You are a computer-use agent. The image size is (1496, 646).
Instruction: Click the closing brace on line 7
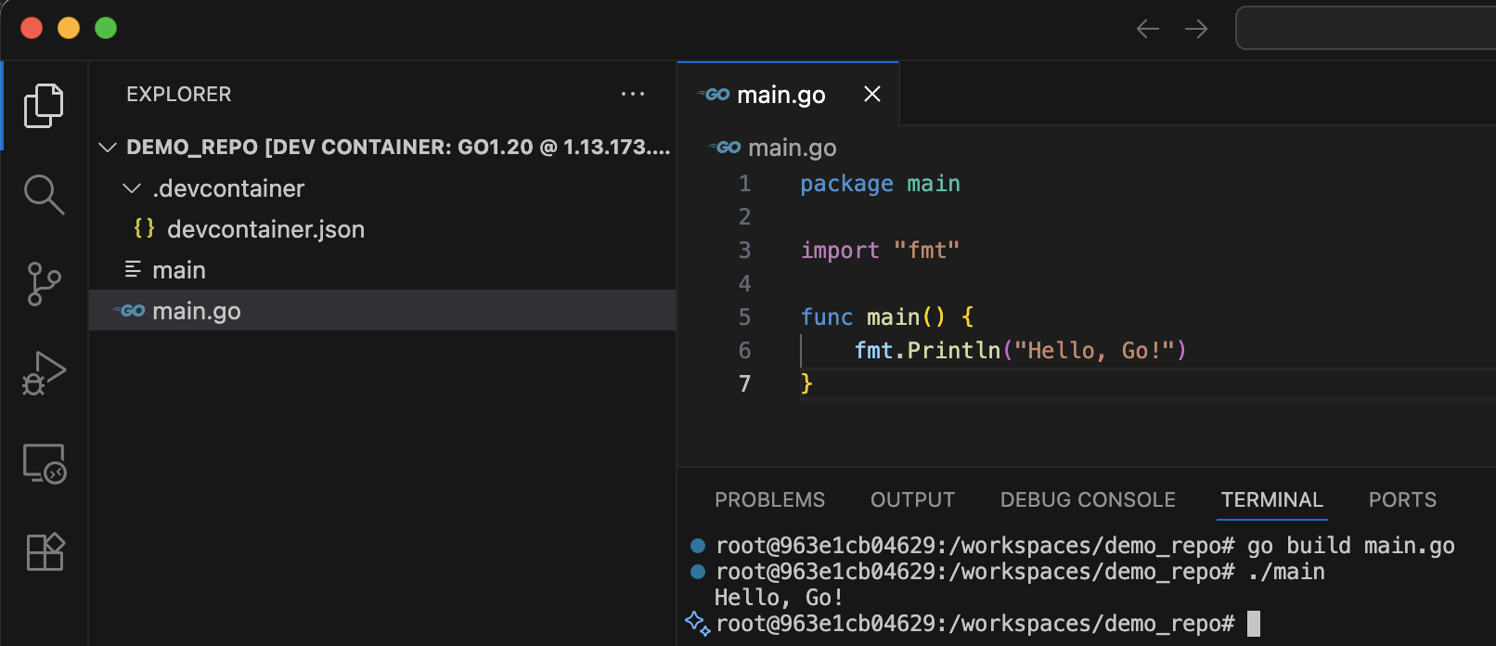click(806, 384)
